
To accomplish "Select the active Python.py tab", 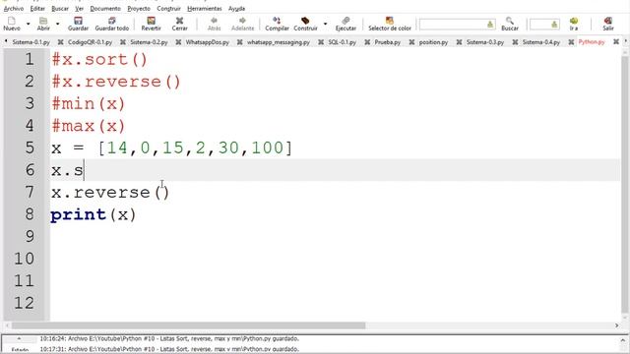I will click(x=592, y=42).
